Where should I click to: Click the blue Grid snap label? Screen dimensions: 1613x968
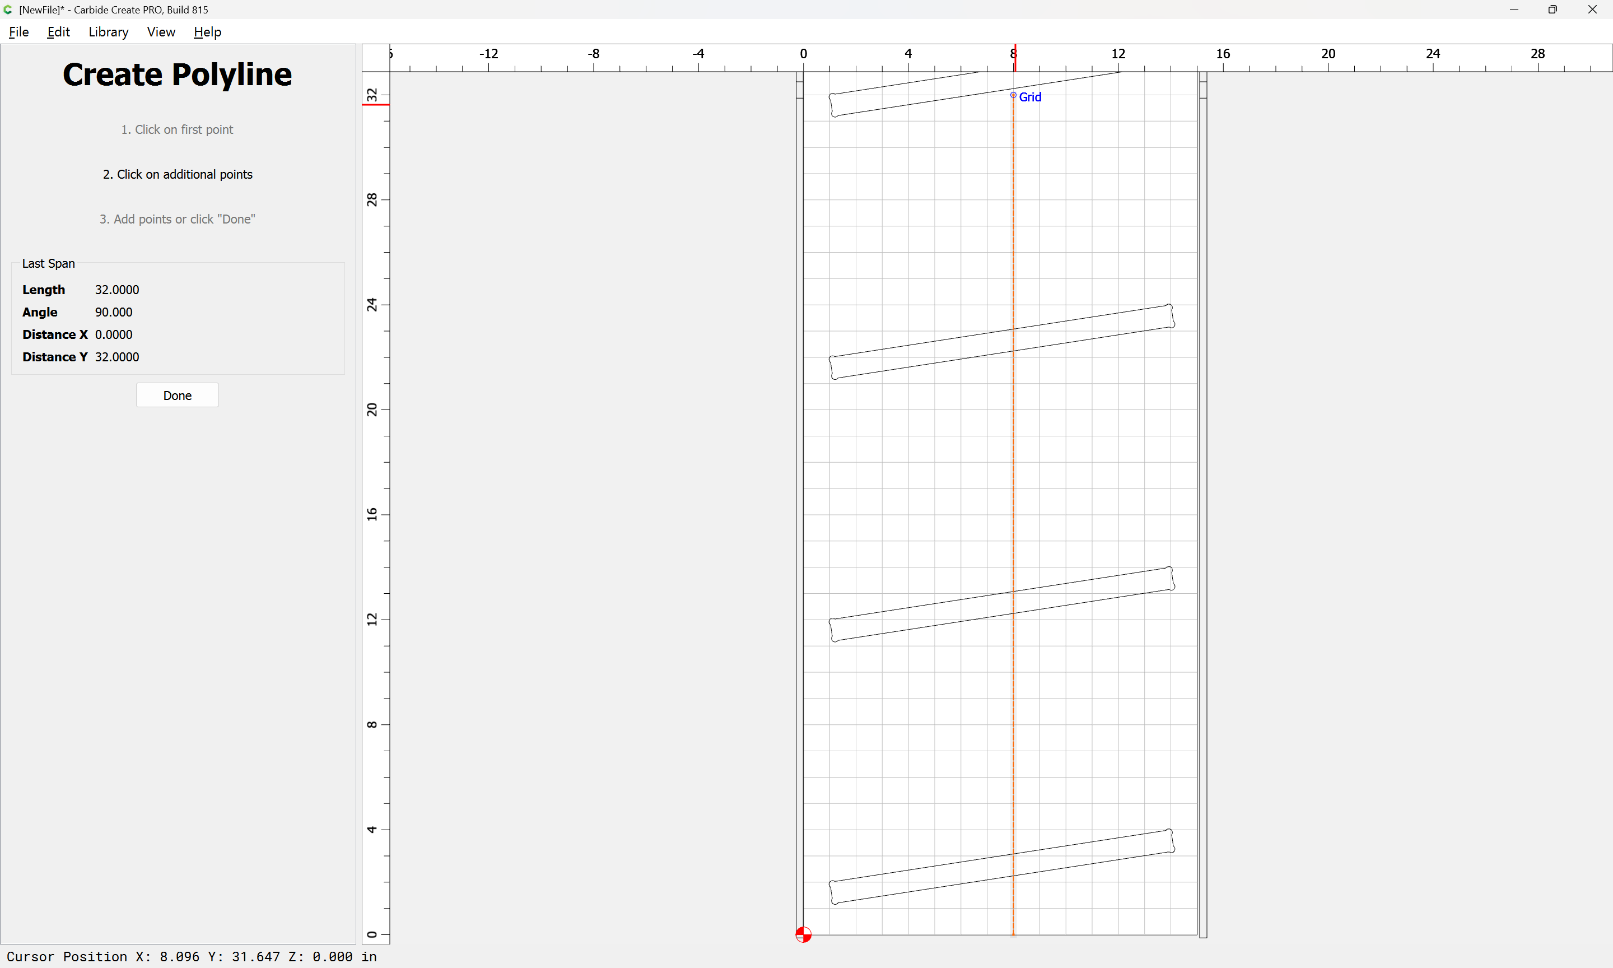(1030, 97)
